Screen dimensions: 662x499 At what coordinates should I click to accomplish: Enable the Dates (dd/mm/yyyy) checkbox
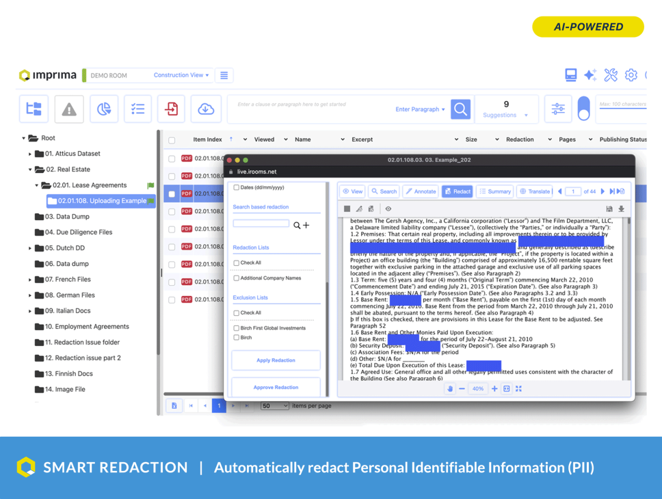(235, 187)
